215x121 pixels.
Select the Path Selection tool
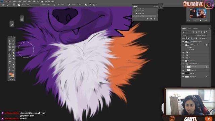pos(13,64)
